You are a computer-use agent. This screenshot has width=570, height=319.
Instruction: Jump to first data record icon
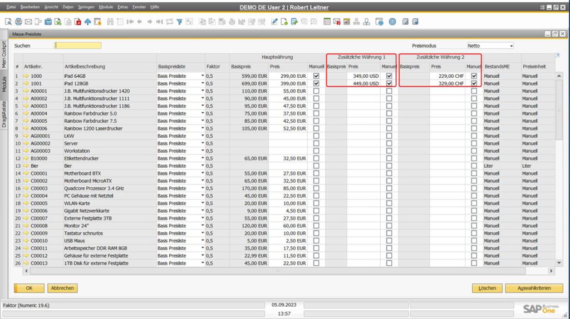tap(130, 22)
